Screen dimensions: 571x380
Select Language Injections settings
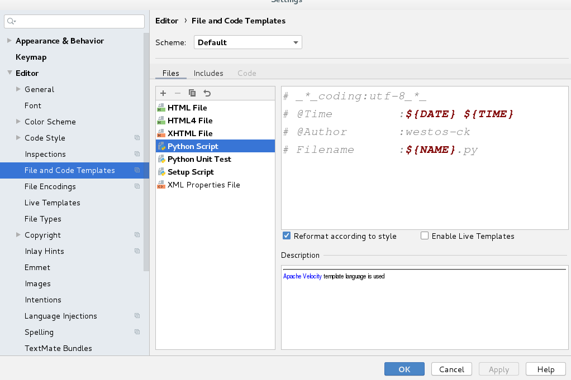click(61, 316)
